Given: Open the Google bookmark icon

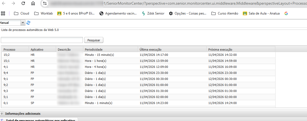Looking at the screenshot, I should click(x=286, y=13).
